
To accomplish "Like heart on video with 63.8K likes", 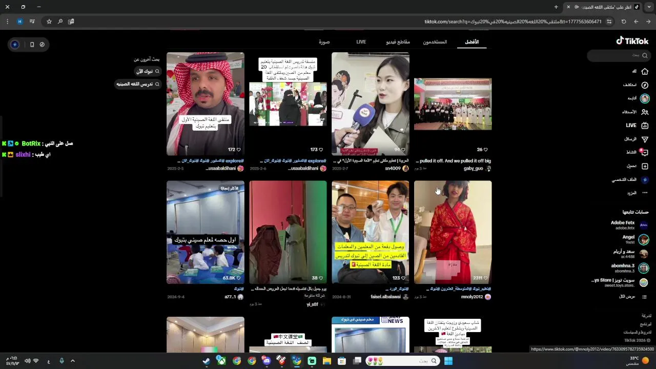I will point(239,278).
